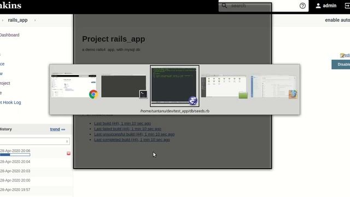This screenshot has height=197, width=350.
Task: Select the Chrome Jenkins window thumbnail
Action: pos(74,86)
